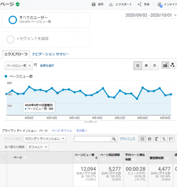177x187 pixels.
Task: Switch to motion chart bubbles icon
Action: [x=172, y=65]
